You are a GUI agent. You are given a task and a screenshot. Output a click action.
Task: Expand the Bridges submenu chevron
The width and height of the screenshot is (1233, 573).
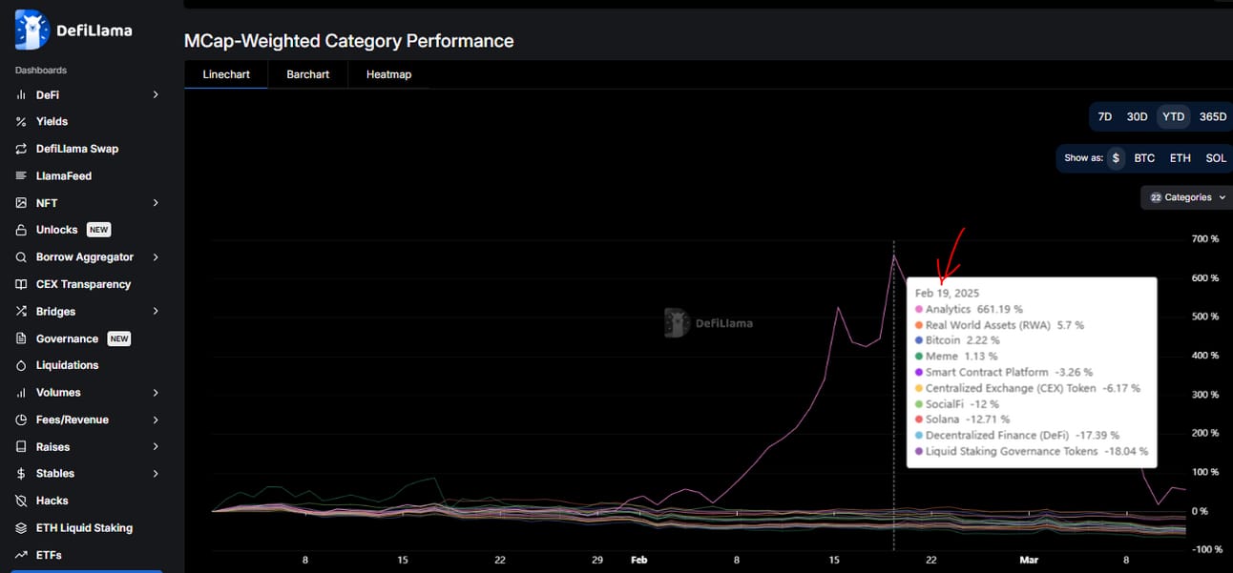click(156, 312)
